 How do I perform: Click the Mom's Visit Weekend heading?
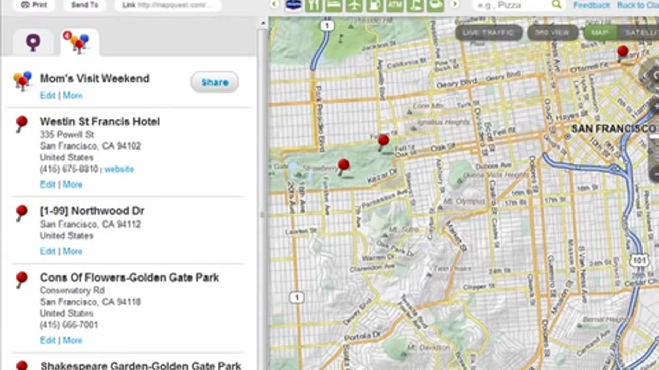coord(95,79)
